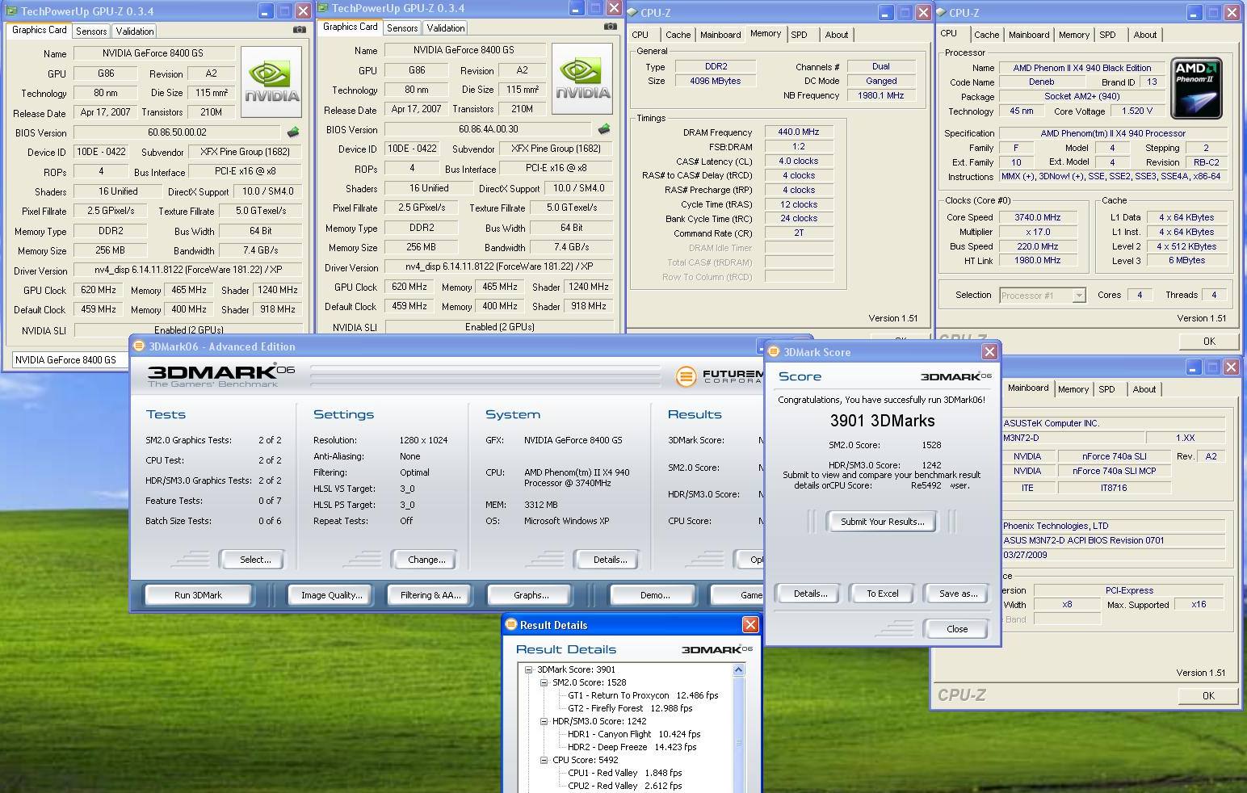Screen dimensions: 1247x793
Task: Click OK in CPU-Z processor window
Action: [x=1208, y=341]
